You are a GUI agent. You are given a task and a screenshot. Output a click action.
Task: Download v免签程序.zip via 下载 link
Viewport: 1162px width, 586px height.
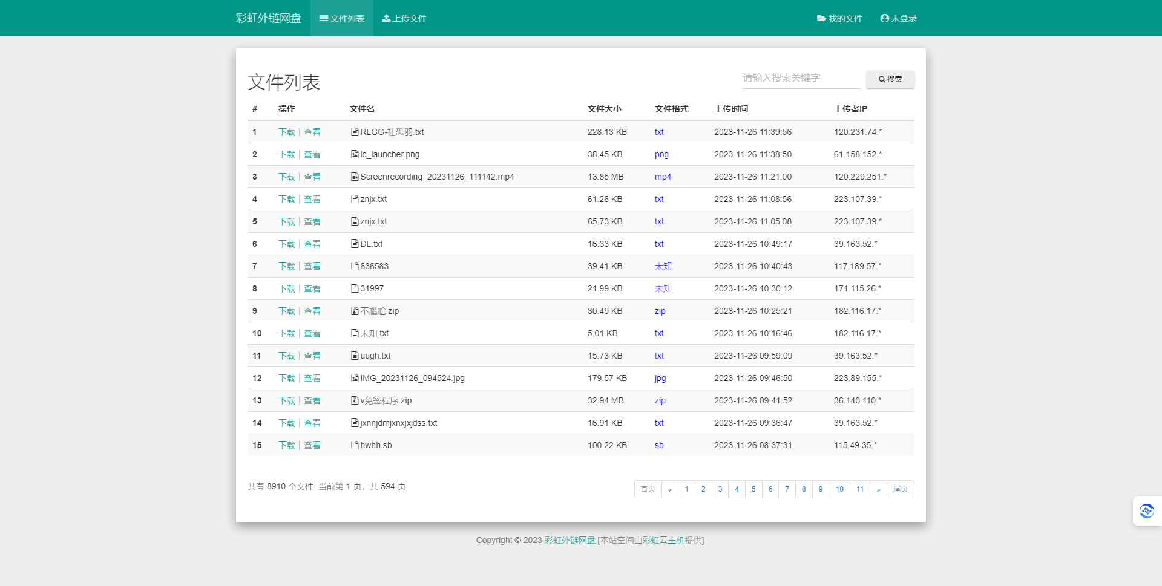coord(287,400)
